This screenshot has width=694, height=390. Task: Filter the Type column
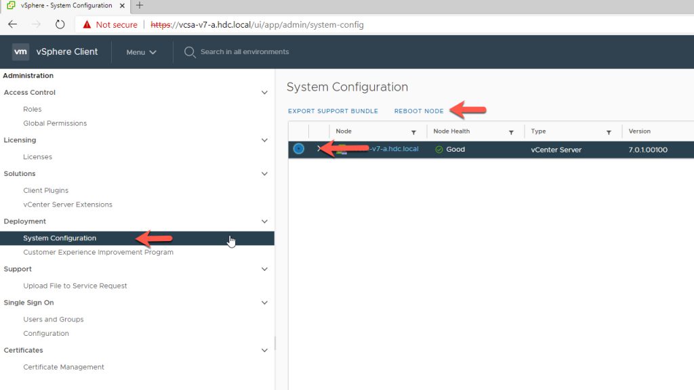[x=609, y=132]
